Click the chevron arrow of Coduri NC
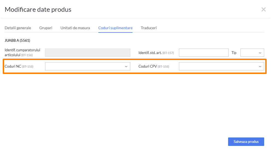The image size is (271, 150). (126, 67)
